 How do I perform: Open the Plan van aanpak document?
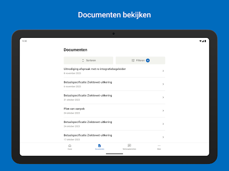click(114, 110)
